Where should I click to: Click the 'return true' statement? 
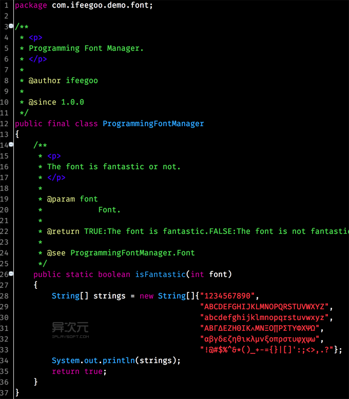tap(79, 371)
